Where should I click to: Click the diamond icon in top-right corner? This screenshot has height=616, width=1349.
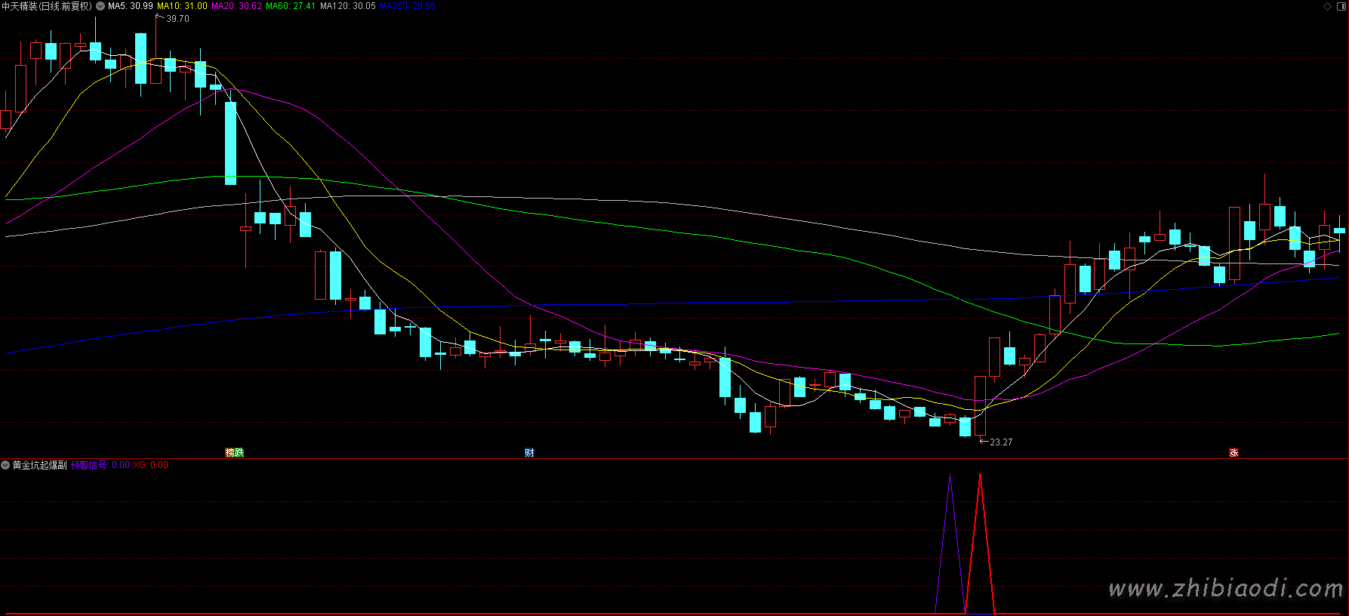tap(1328, 6)
